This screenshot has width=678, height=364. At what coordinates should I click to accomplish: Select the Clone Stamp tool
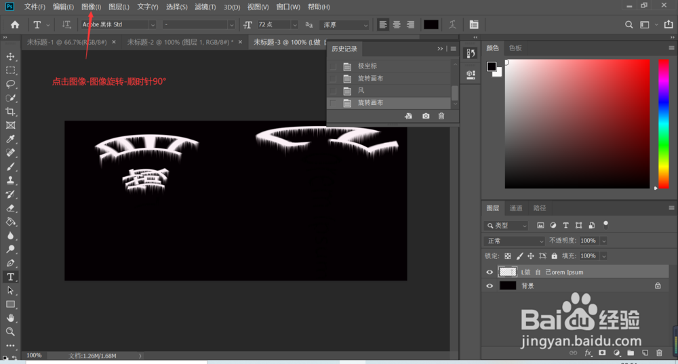coord(10,181)
